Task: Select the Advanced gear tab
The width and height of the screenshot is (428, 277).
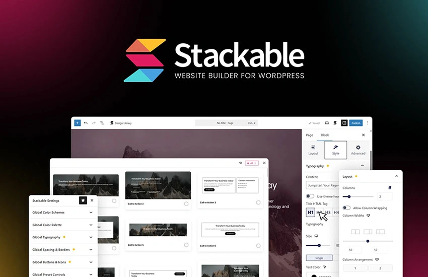Action: 358,150
